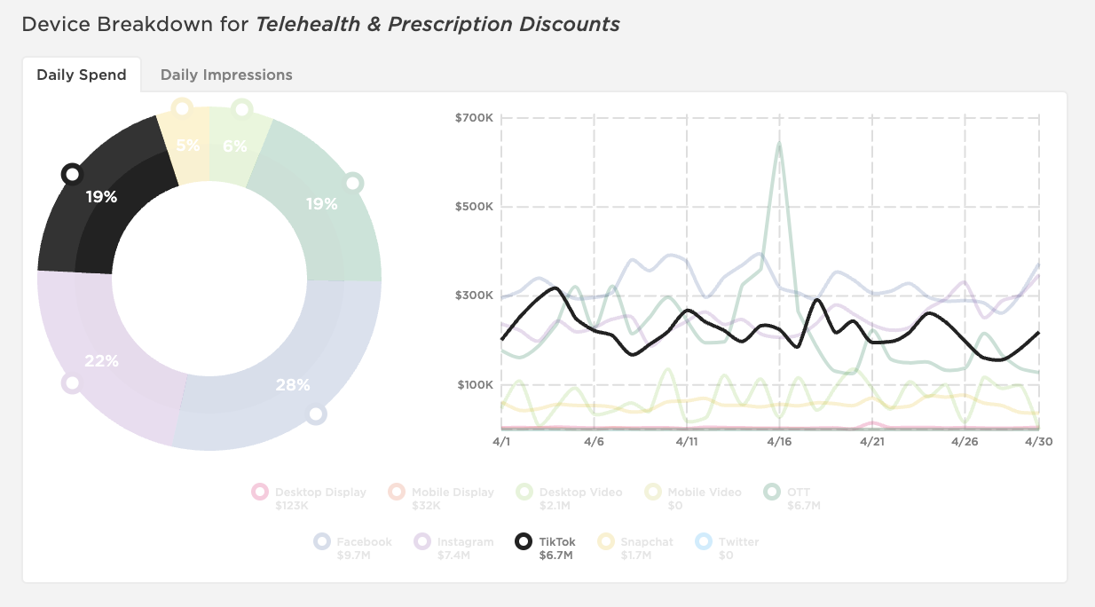Select the Daily Spend tab
1095x607 pixels.
[x=83, y=75]
